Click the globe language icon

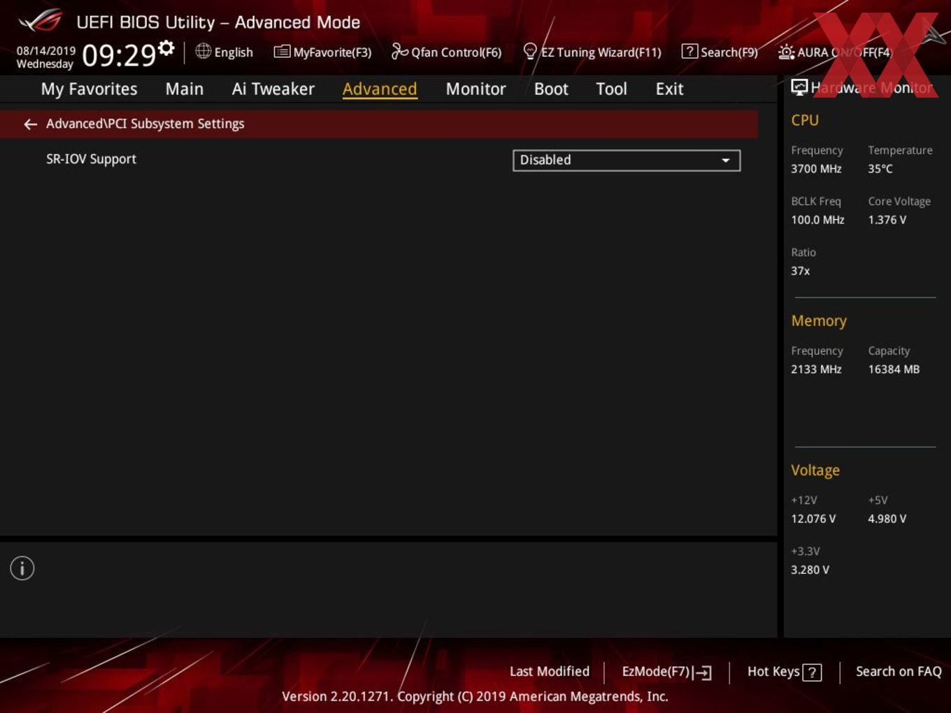click(203, 51)
